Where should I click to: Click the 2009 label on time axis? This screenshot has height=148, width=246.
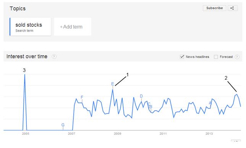117,134
